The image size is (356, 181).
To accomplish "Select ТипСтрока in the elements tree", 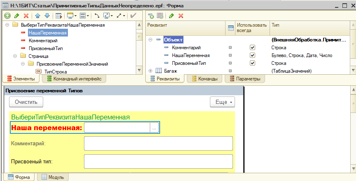I will click(x=56, y=71).
